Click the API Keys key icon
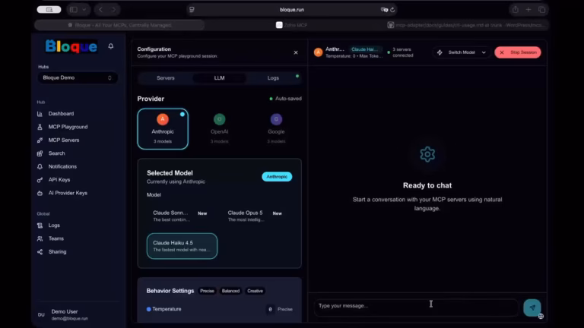This screenshot has height=328, width=584. [x=40, y=180]
